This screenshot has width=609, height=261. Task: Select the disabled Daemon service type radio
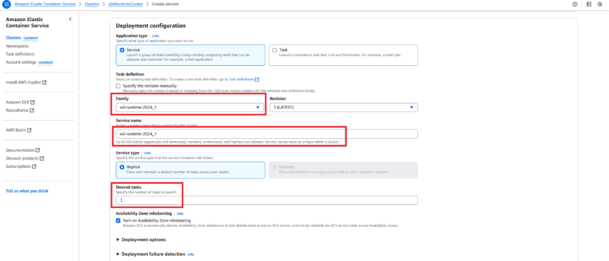point(275,167)
